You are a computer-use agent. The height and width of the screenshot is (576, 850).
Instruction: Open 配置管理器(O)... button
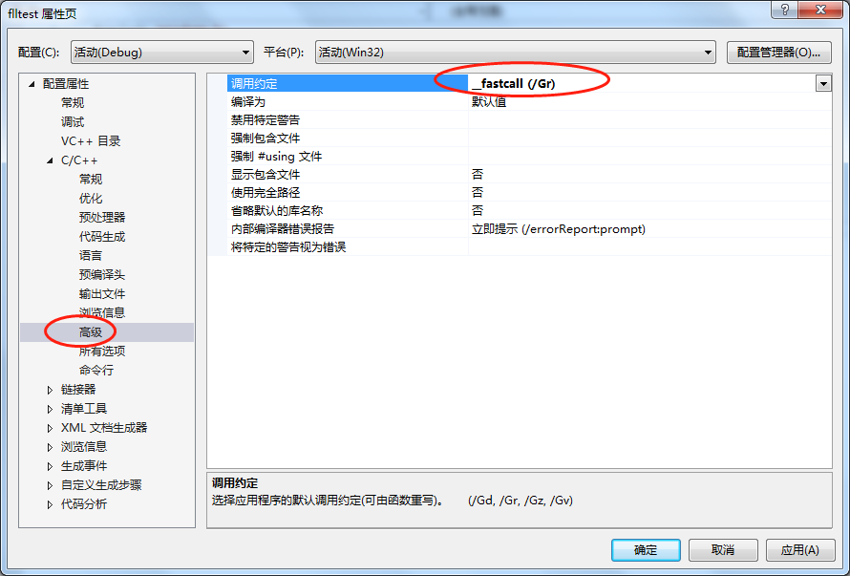[x=778, y=53]
